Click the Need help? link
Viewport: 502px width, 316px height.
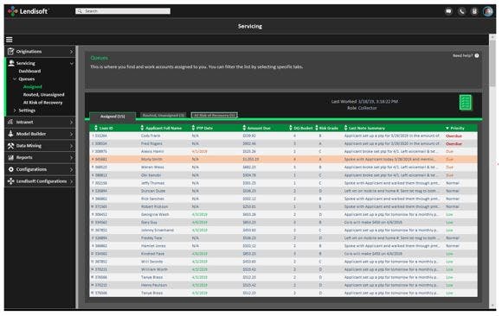click(463, 55)
